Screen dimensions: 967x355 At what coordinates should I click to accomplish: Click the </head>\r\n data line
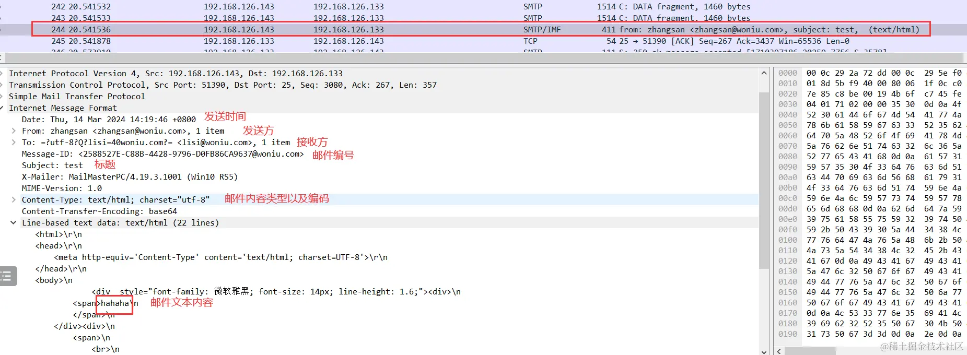click(61, 268)
